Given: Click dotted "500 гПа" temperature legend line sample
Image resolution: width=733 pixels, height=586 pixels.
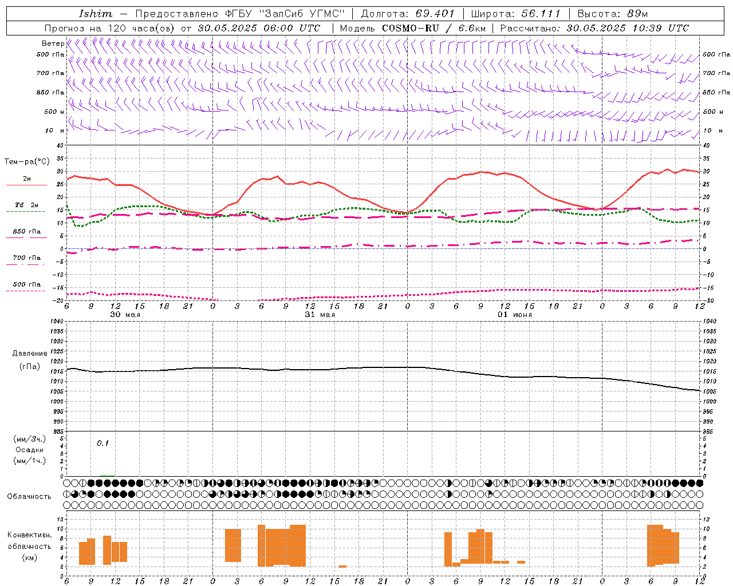Looking at the screenshot, I should coord(25,291).
